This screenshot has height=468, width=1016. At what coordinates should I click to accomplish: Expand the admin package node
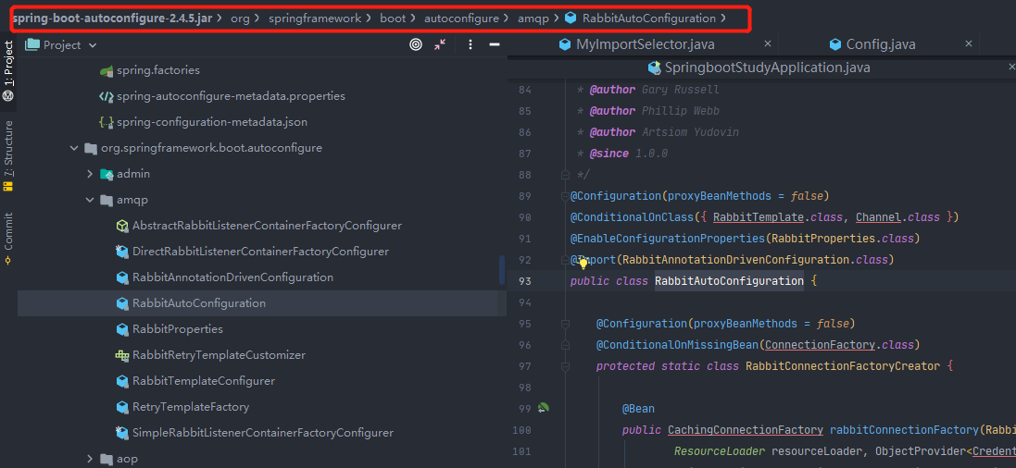tap(90, 174)
